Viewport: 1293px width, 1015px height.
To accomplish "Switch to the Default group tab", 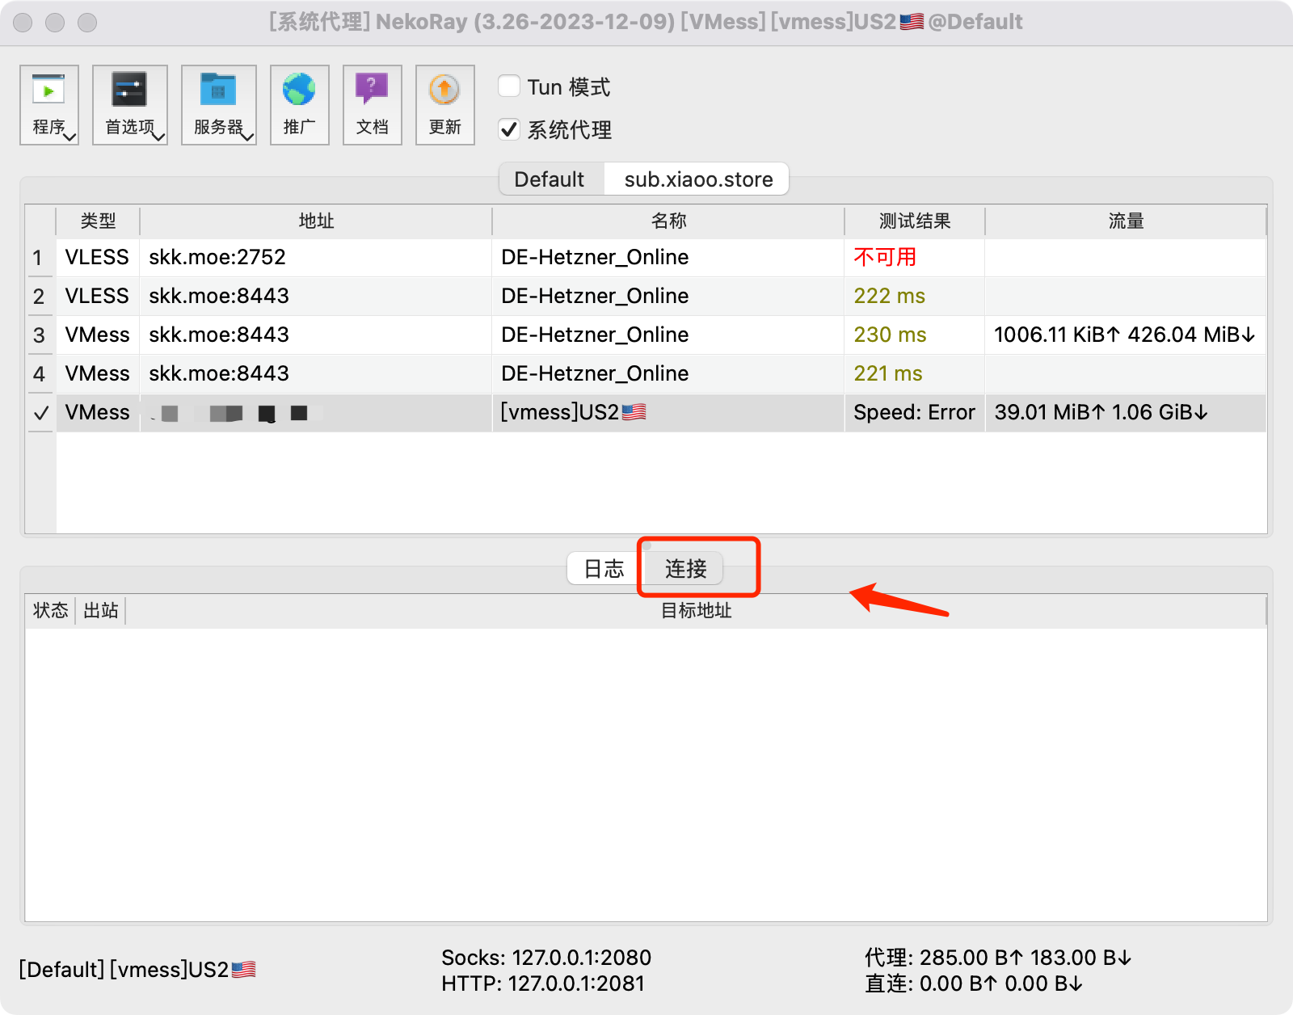I will [550, 179].
